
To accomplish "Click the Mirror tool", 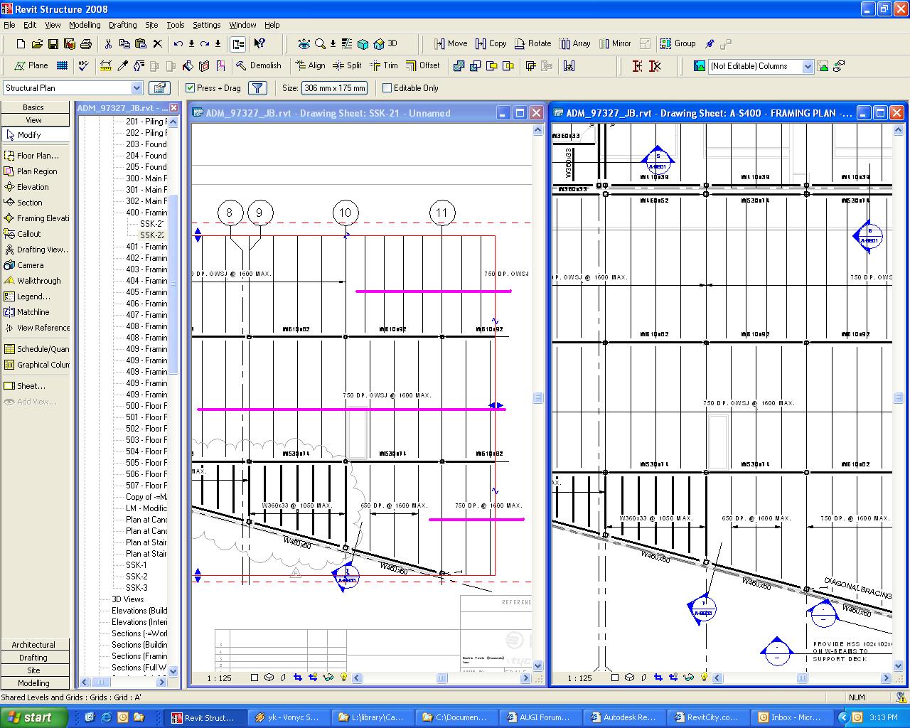I will point(615,43).
